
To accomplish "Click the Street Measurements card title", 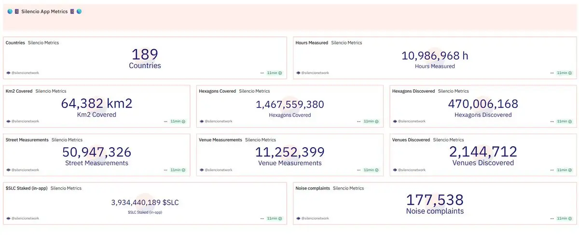I will [x=27, y=140].
